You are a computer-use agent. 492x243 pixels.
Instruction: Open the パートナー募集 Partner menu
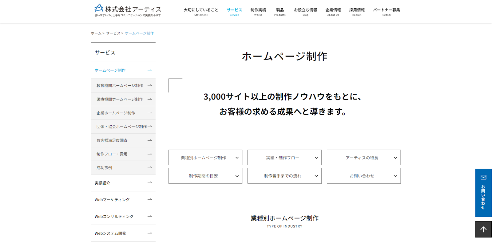[x=387, y=12]
